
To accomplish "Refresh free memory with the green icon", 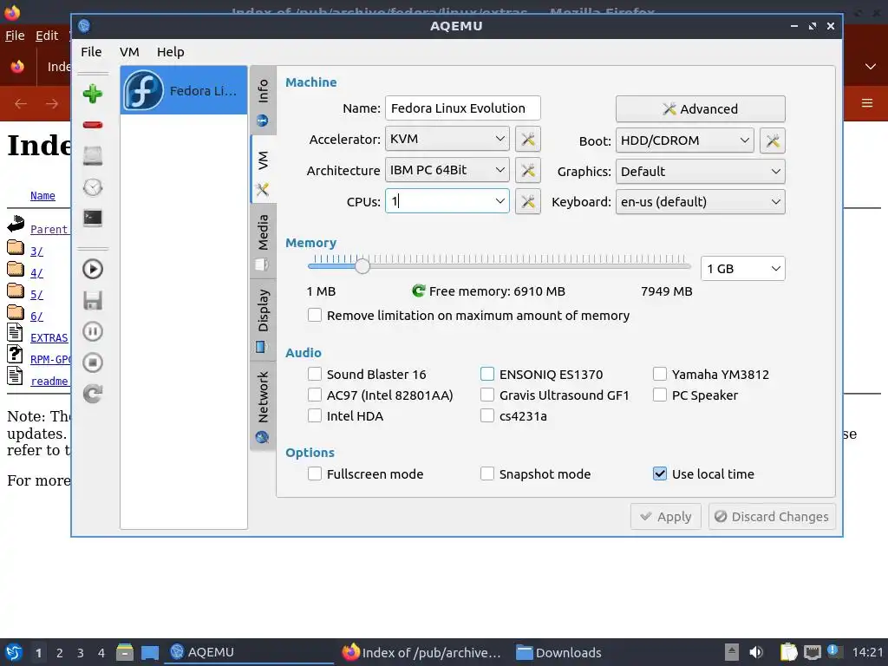I will point(419,291).
